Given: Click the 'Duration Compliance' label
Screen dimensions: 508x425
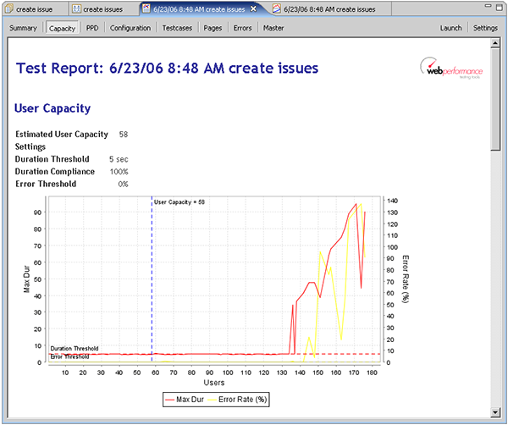Looking at the screenshot, I should 55,171.
